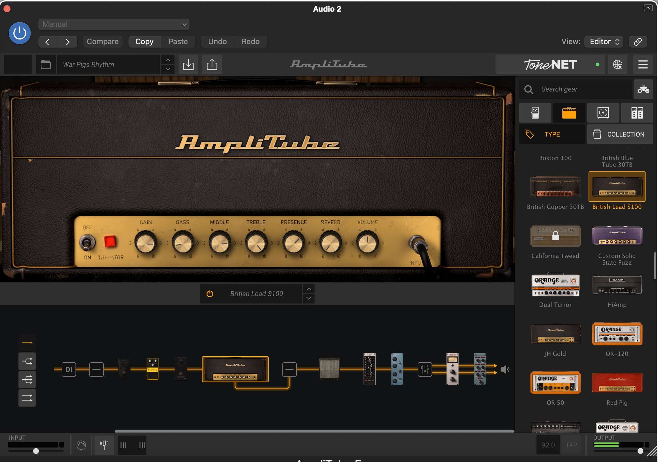Toggle British Lead S100 power in selector
658x462 pixels.
210,294
